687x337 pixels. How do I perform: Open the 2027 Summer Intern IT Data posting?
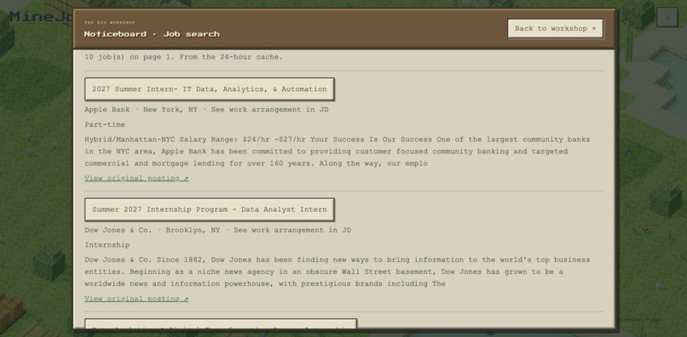210,89
